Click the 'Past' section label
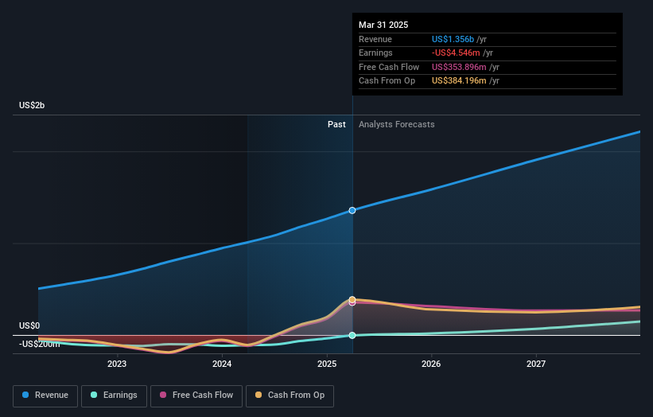The image size is (653, 417). (x=336, y=125)
